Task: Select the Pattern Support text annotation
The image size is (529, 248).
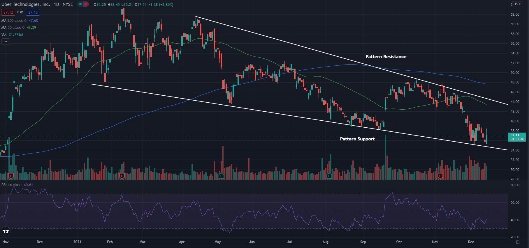Action: tap(357, 139)
